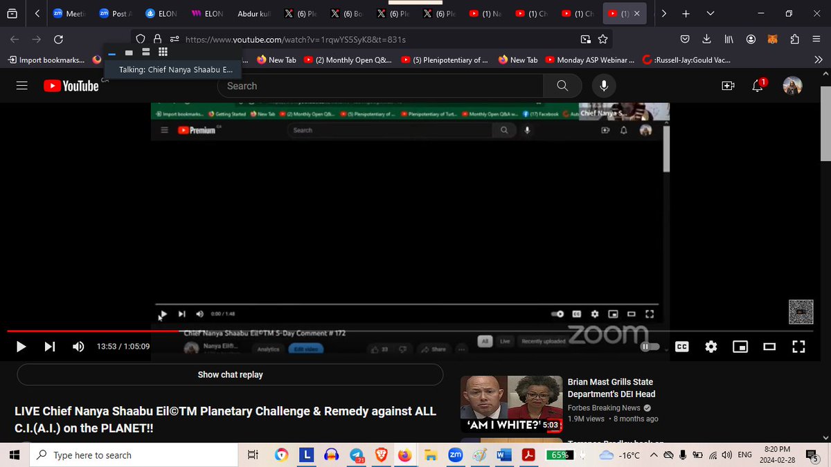
Task: Switch to the (1) Na YouTube tab
Action: (485, 13)
